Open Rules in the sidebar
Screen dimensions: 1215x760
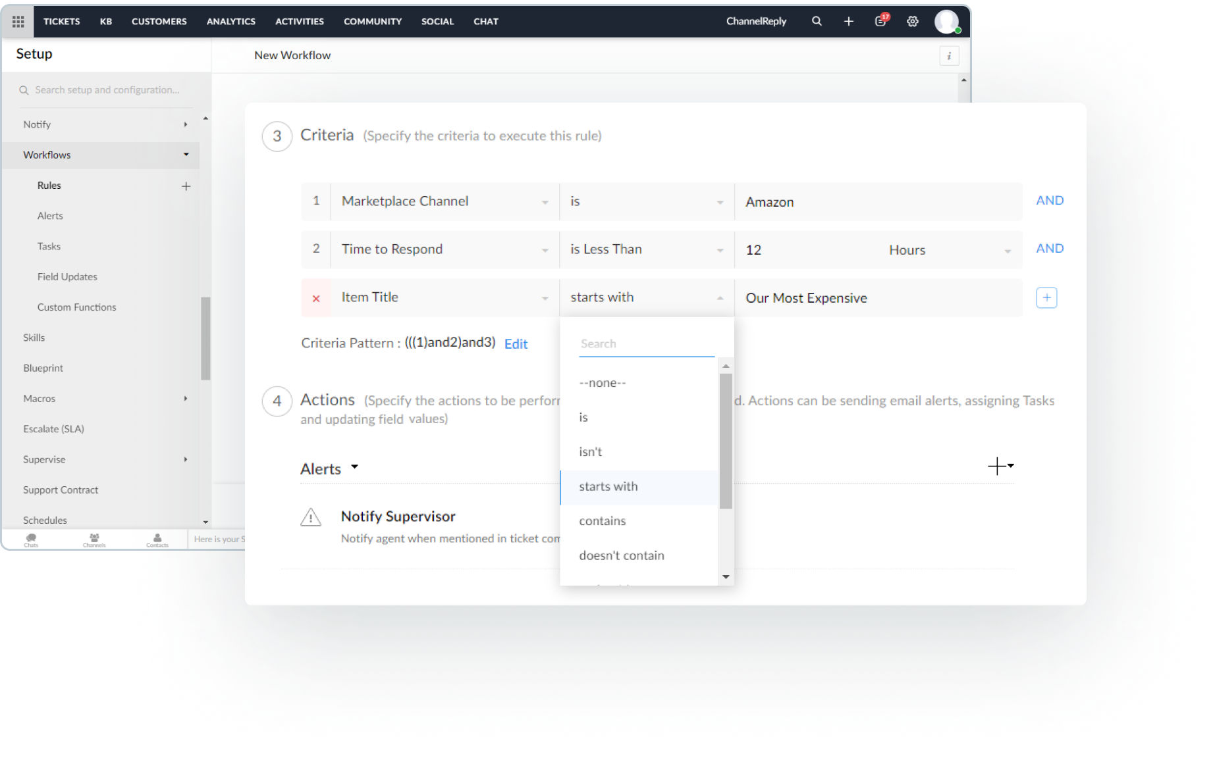tap(49, 186)
